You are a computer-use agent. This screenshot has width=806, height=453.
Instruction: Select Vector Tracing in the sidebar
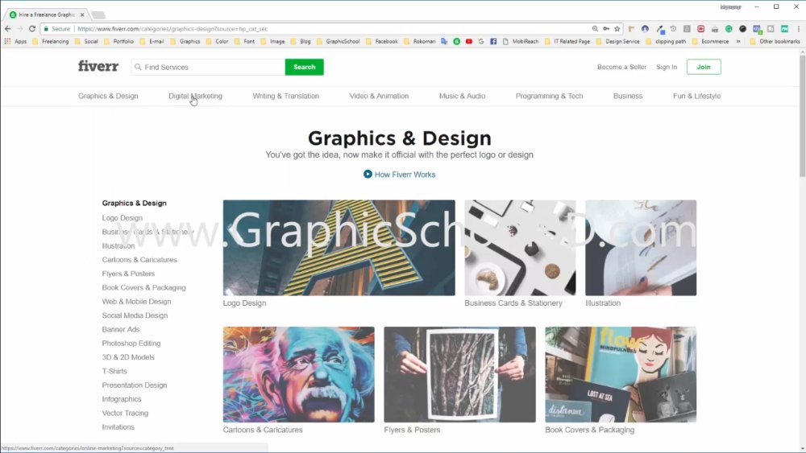[125, 413]
